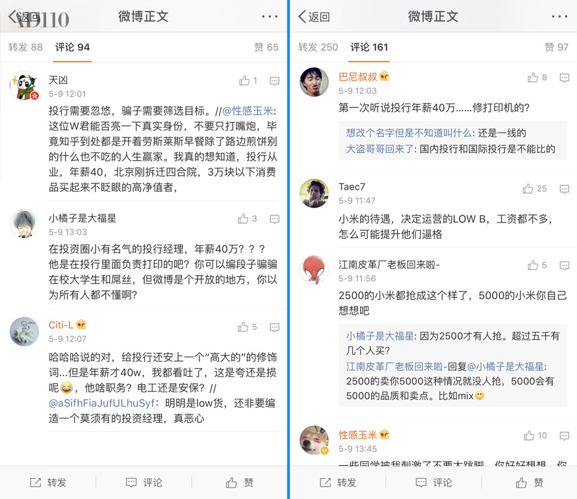Go back using right panel's 返回 arrow
This screenshot has width=577, height=499.
point(314,16)
